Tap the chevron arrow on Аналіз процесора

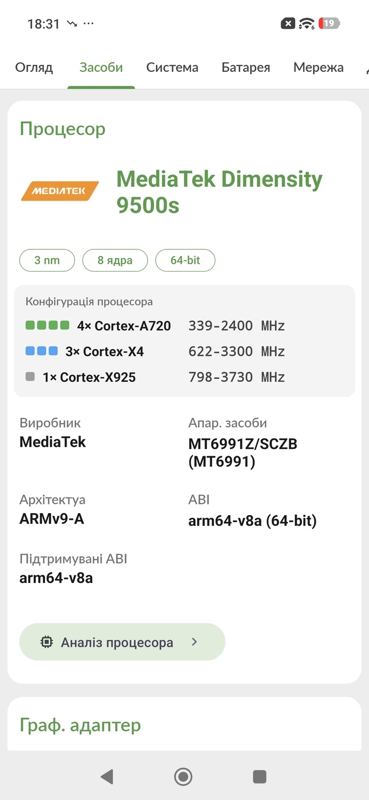(x=194, y=641)
